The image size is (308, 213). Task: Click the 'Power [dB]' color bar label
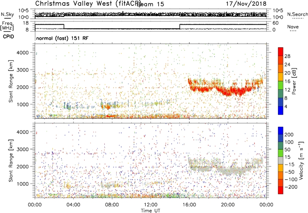click(294, 81)
